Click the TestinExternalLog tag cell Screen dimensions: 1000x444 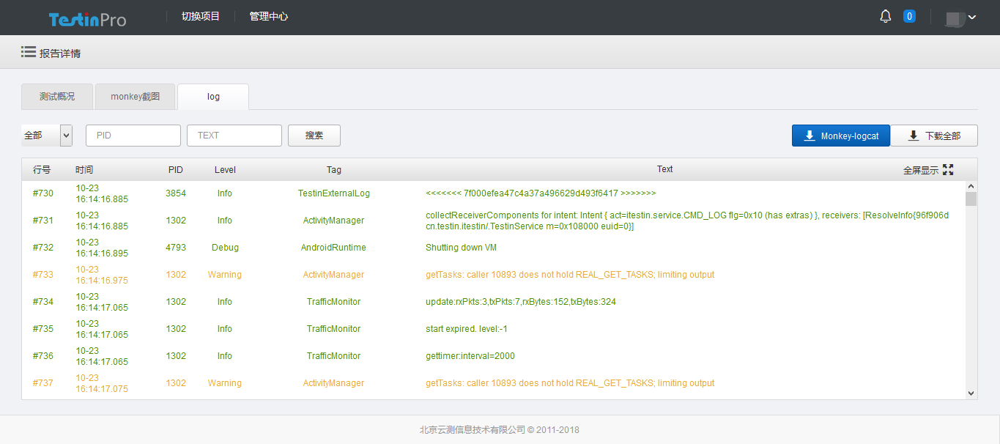pyautogui.click(x=334, y=193)
